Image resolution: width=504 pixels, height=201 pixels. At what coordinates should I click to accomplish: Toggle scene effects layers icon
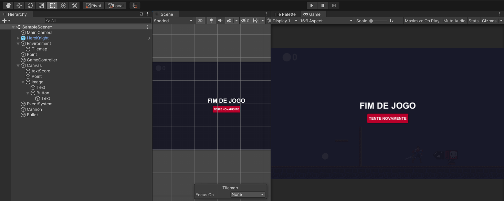pyautogui.click(x=229, y=21)
